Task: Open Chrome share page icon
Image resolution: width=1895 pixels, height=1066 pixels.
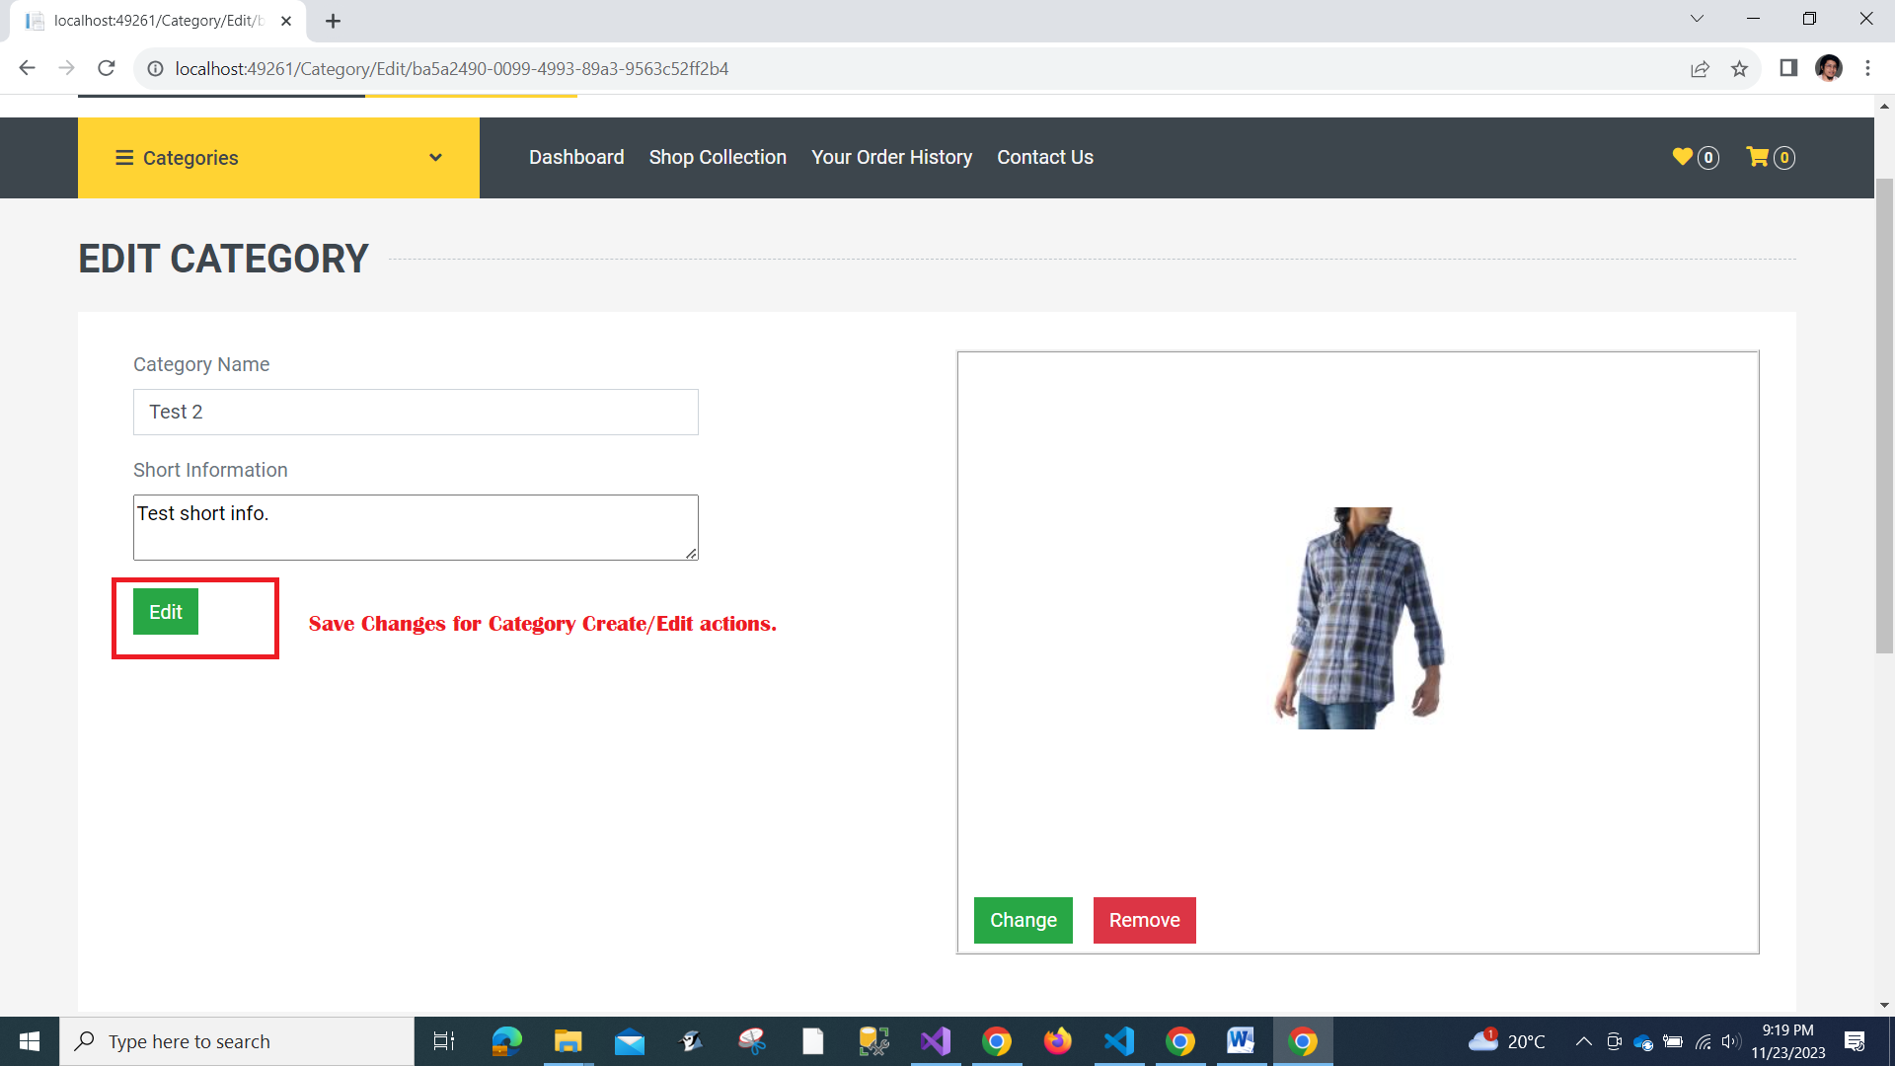Action: coord(1700,69)
